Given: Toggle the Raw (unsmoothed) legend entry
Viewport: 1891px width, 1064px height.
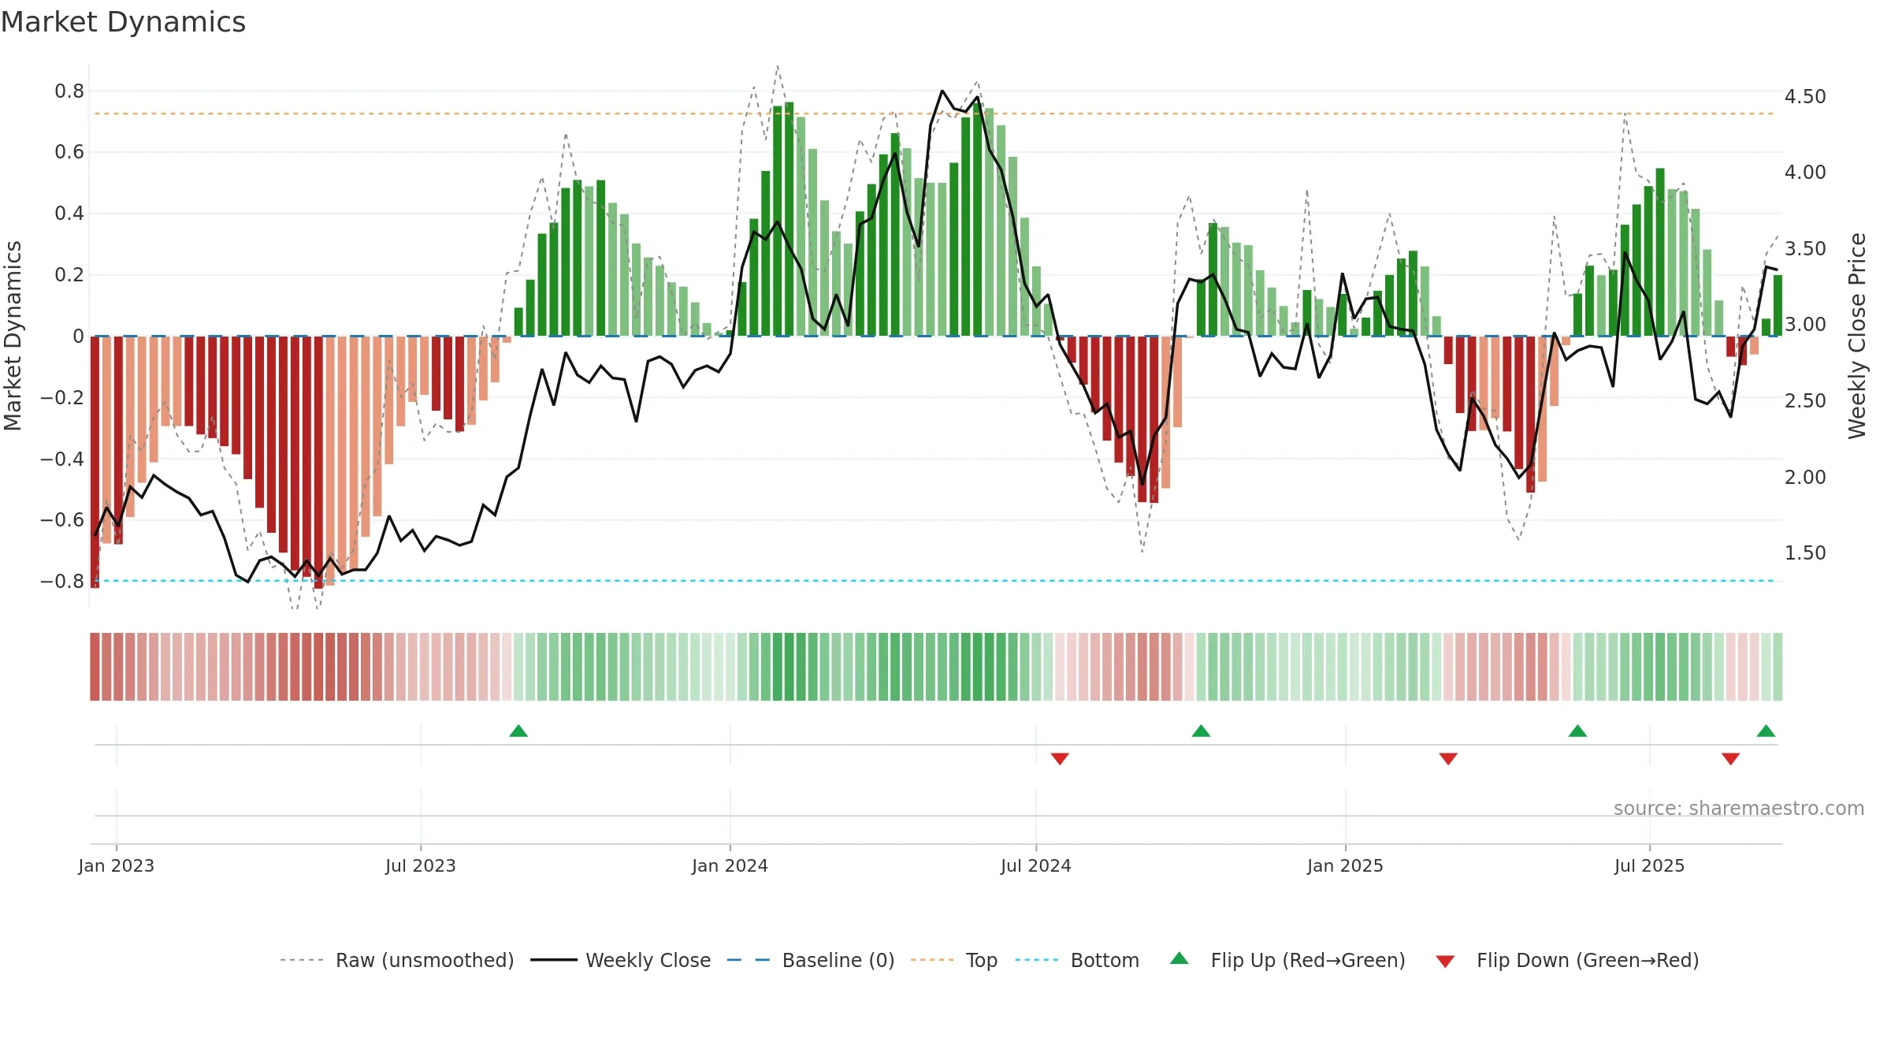Looking at the screenshot, I should tap(397, 960).
